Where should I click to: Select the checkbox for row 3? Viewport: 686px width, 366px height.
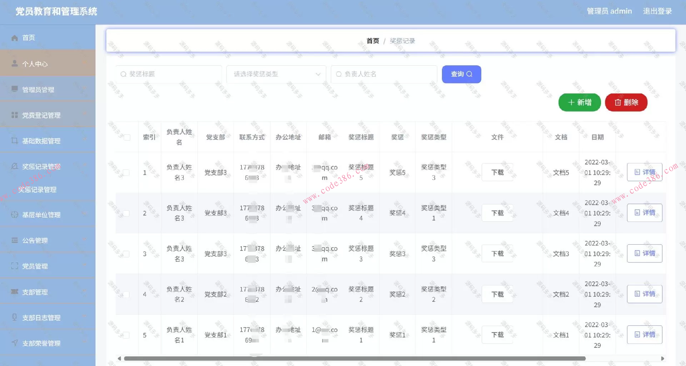(x=126, y=254)
